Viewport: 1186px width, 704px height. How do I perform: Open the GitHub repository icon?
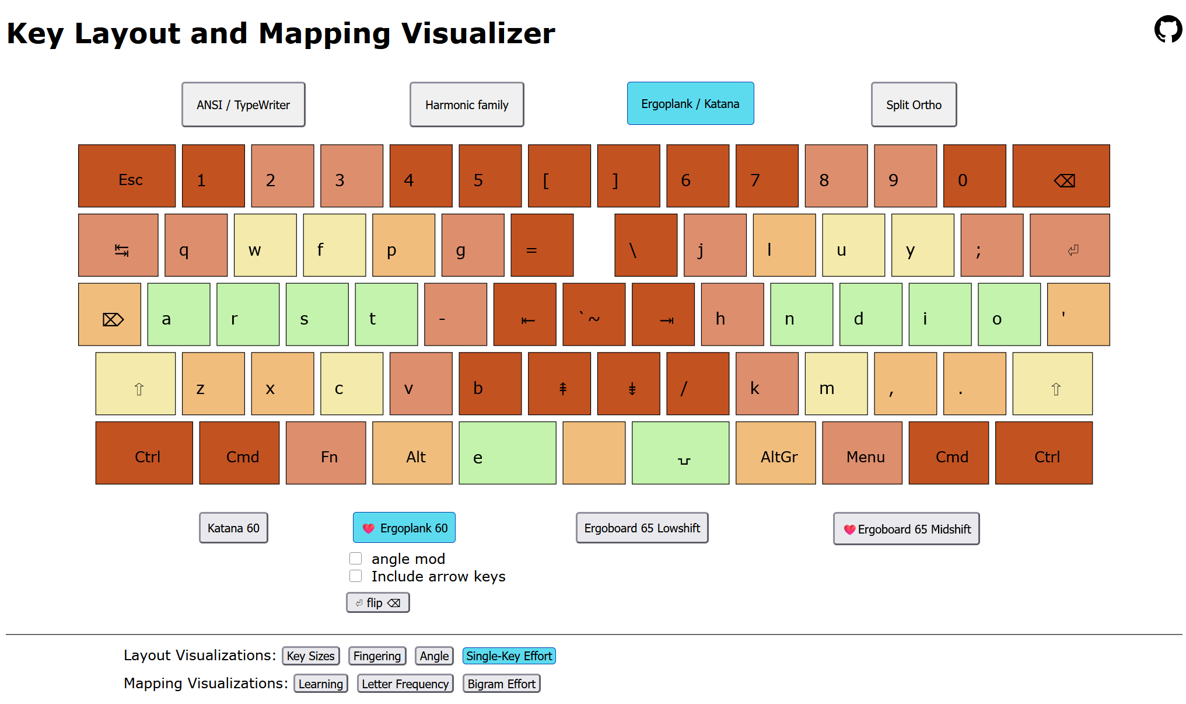(1168, 29)
